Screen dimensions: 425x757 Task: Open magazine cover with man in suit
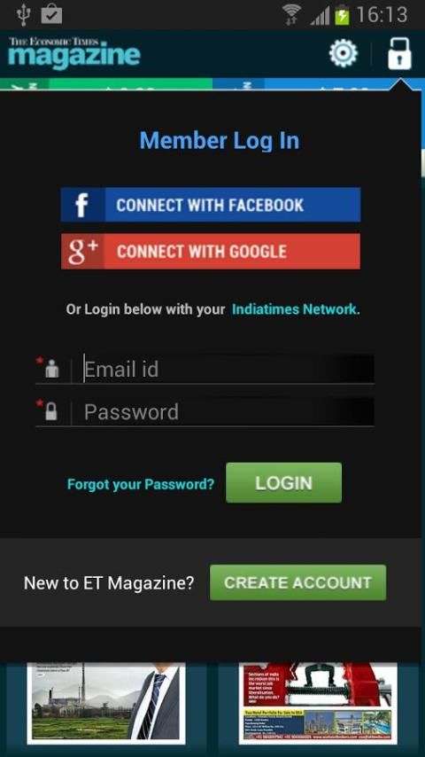(x=106, y=703)
